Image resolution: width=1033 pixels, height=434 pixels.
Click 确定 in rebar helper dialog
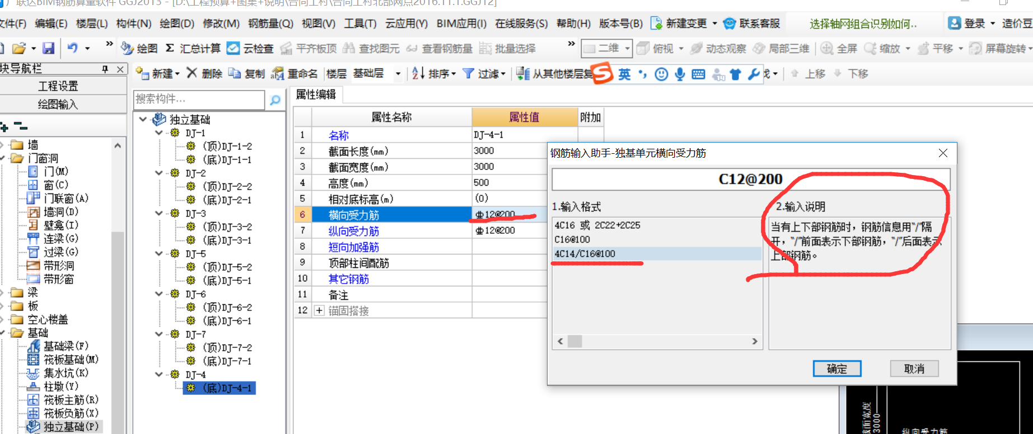tap(837, 369)
